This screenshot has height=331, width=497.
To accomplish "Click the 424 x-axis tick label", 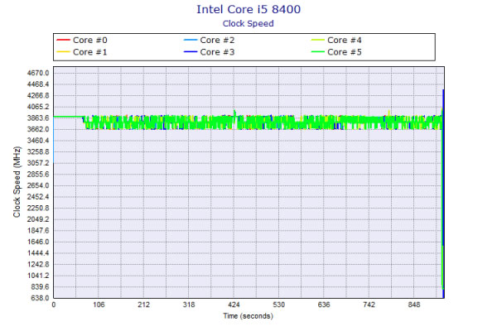I will 234,305.
